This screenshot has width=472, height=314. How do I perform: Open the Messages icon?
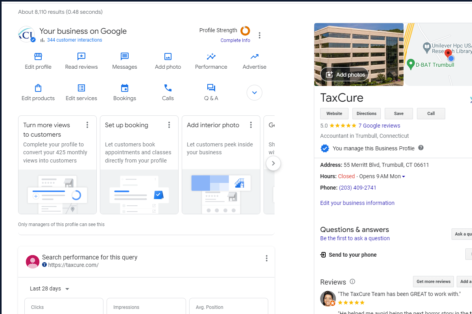click(125, 57)
